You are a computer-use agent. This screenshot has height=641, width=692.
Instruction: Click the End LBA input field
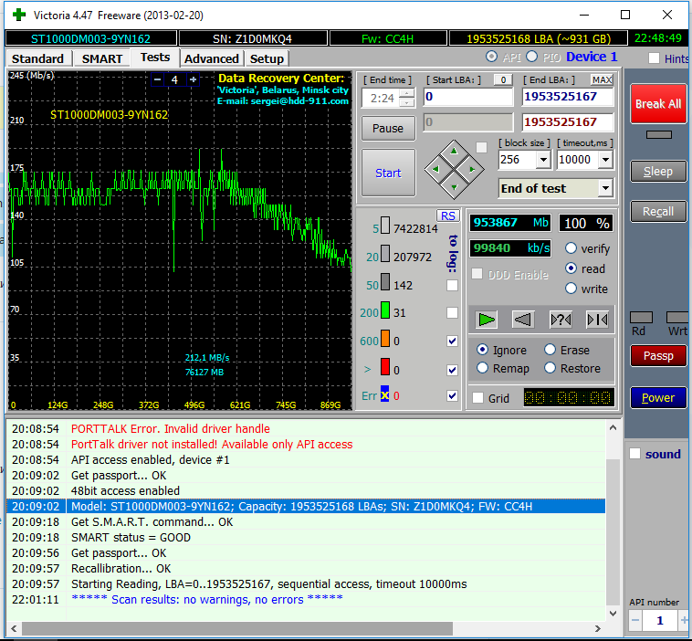click(568, 97)
